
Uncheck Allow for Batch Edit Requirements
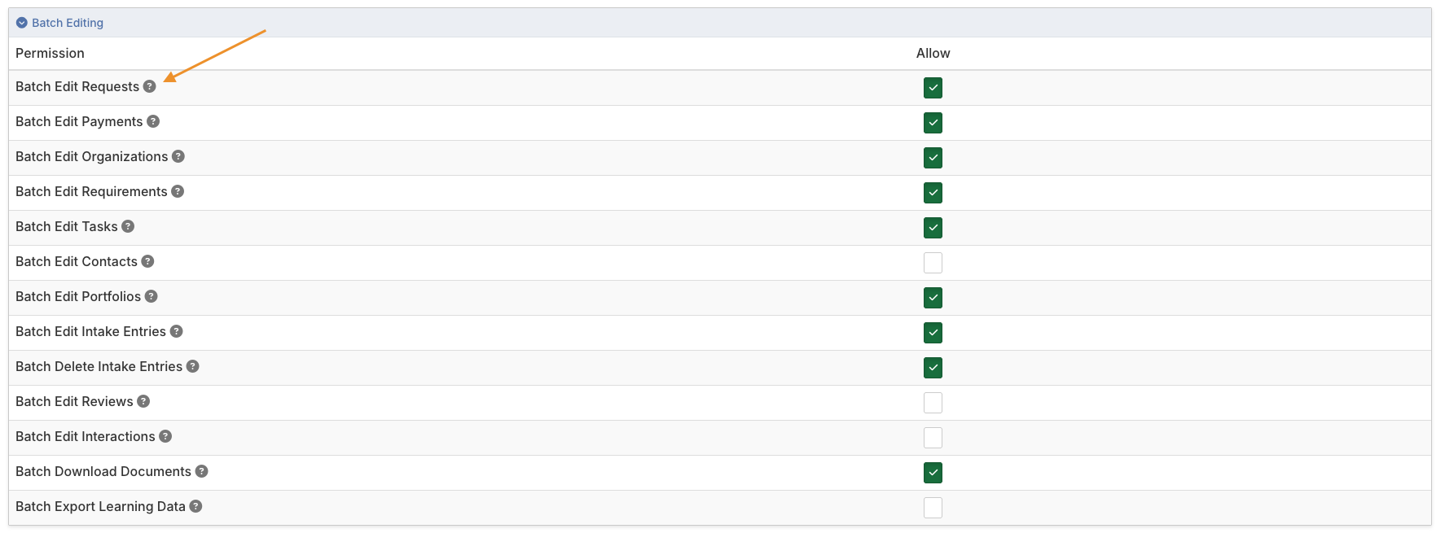[x=933, y=193]
